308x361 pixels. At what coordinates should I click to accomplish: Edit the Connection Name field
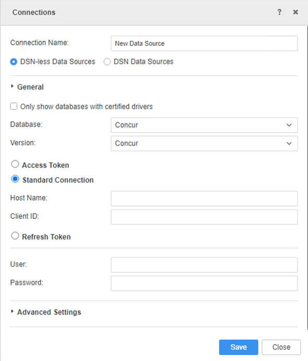[204, 43]
